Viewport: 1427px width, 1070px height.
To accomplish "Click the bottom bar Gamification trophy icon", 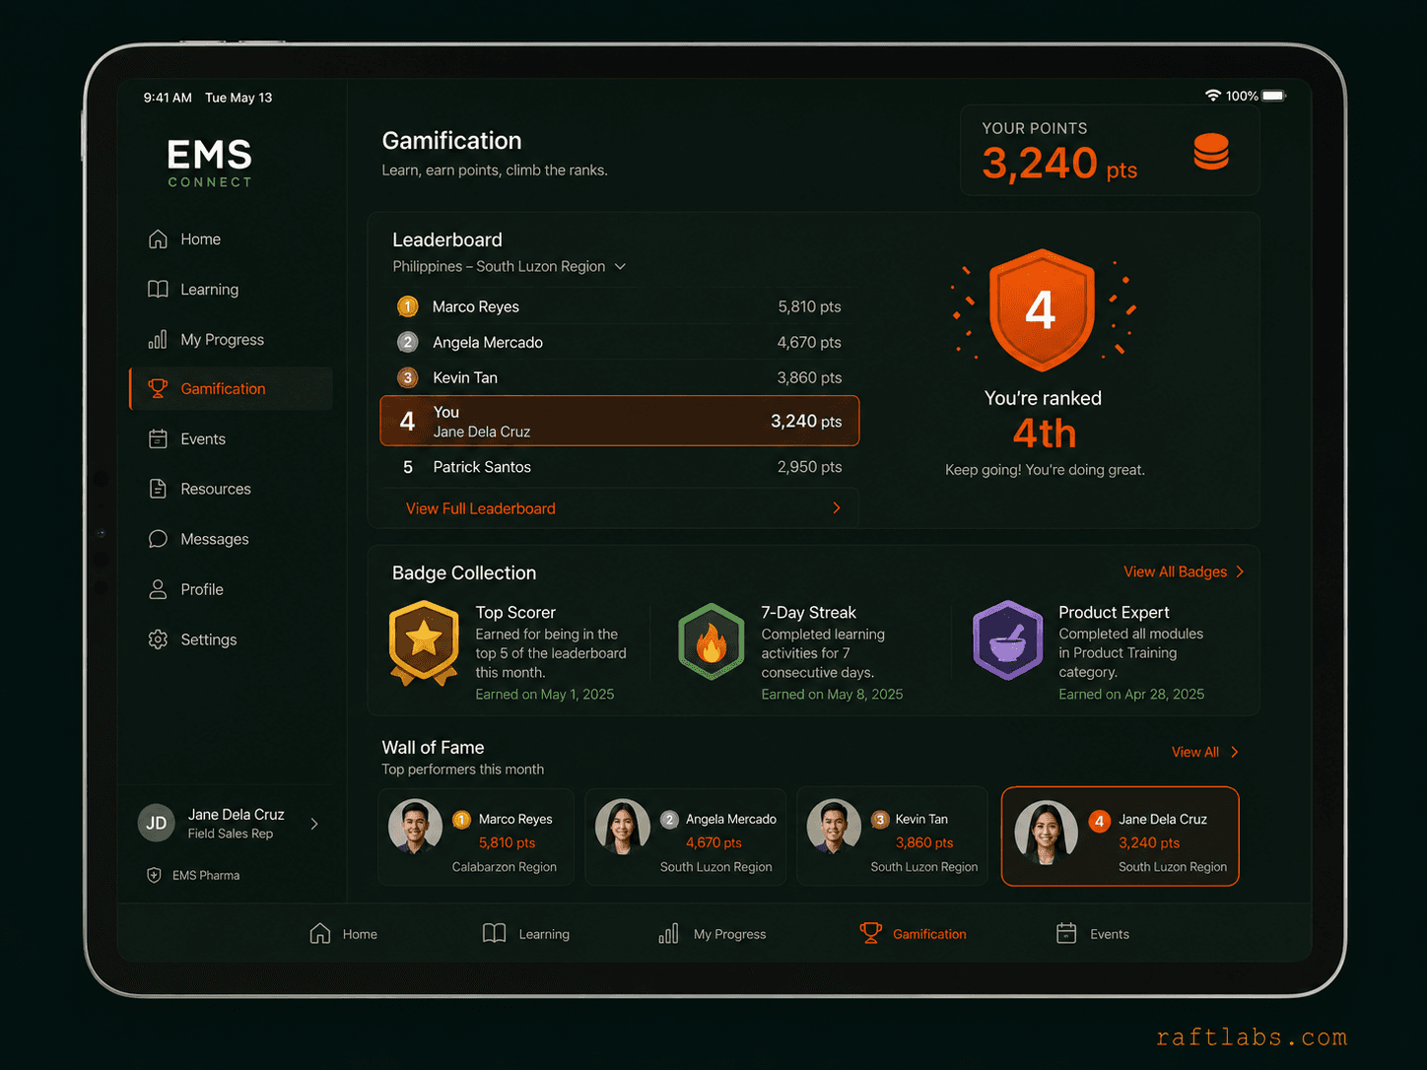I will (871, 933).
